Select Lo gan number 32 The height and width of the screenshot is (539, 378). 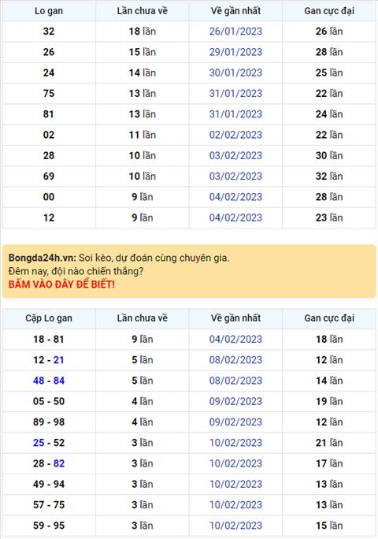click(49, 32)
